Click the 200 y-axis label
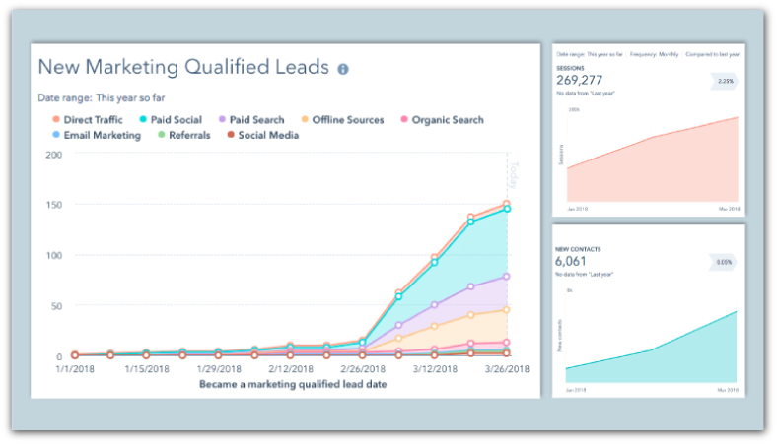Screen dimensions: 777x444 pos(54,155)
